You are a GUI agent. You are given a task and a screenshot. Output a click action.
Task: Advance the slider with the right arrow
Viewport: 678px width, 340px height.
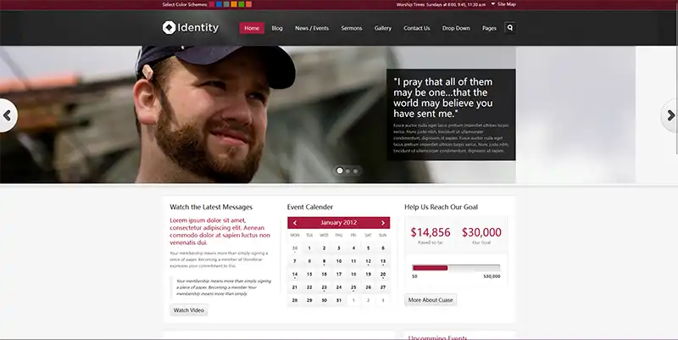tap(670, 115)
